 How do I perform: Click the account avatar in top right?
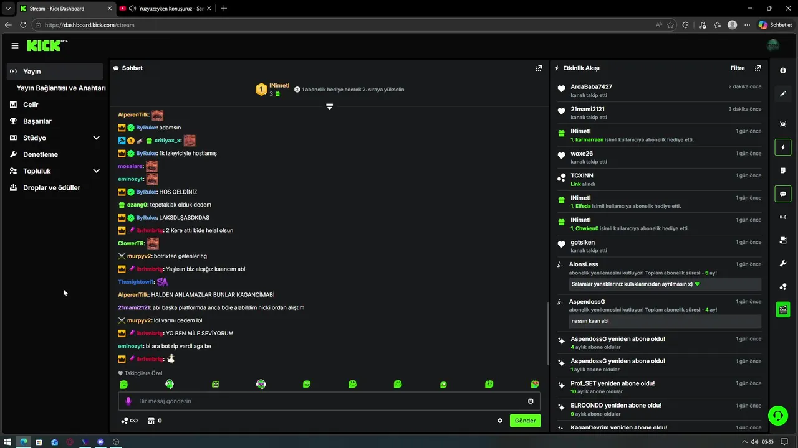pos(773,45)
